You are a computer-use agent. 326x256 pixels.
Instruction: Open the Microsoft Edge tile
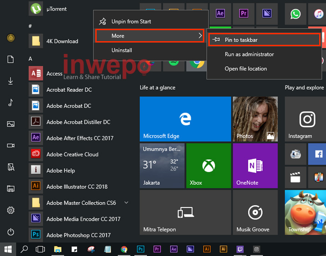pos(162,118)
